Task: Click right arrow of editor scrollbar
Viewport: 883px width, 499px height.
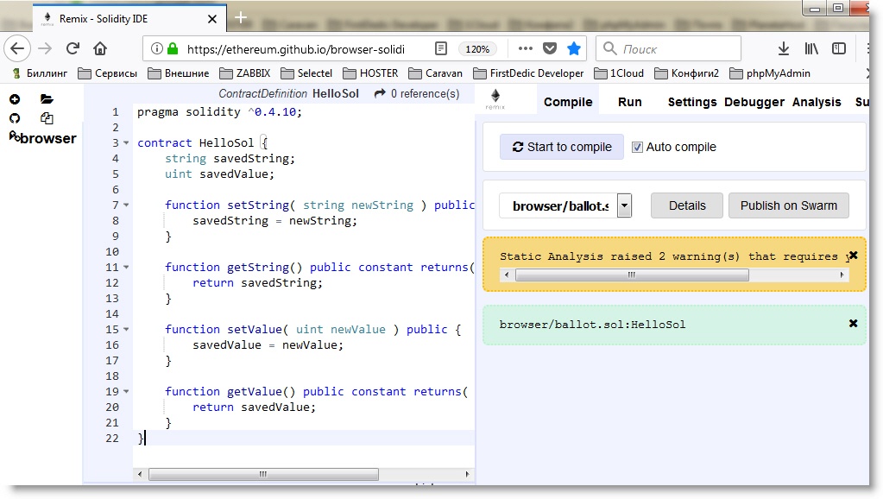Action: (467, 474)
